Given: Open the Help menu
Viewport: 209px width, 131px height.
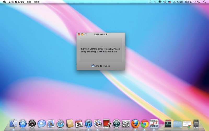Looking at the screenshot, I should [x=36, y=2].
